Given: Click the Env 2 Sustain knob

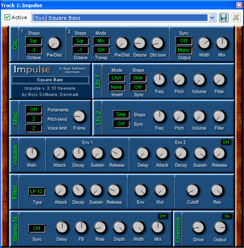Looking at the screenshot, I should [200, 153].
